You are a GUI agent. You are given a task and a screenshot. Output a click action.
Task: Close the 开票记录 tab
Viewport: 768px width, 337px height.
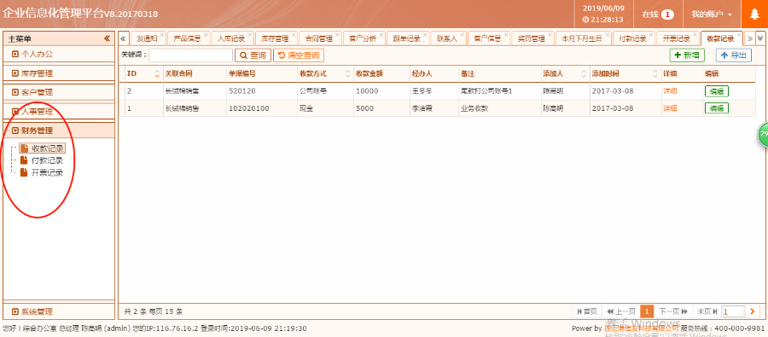tap(695, 34)
